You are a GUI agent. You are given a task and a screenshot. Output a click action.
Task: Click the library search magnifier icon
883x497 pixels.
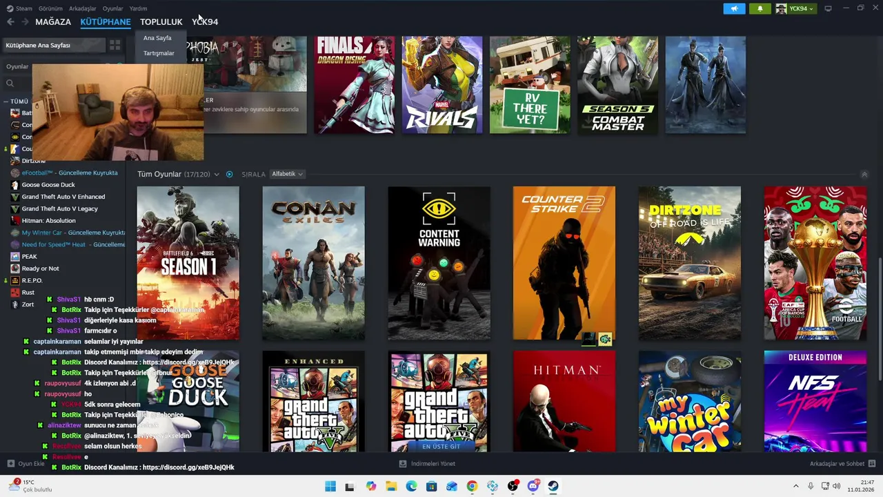(10, 84)
